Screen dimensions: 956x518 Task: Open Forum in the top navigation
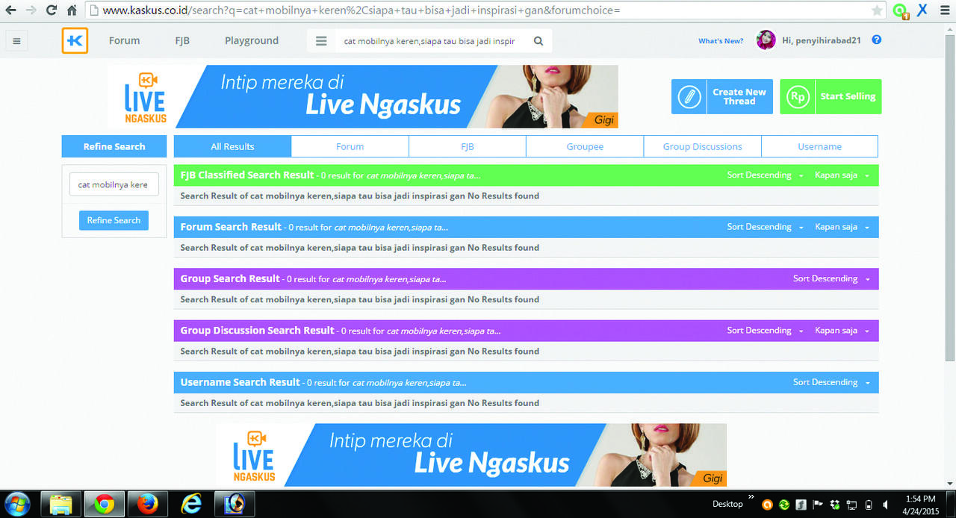tap(124, 41)
